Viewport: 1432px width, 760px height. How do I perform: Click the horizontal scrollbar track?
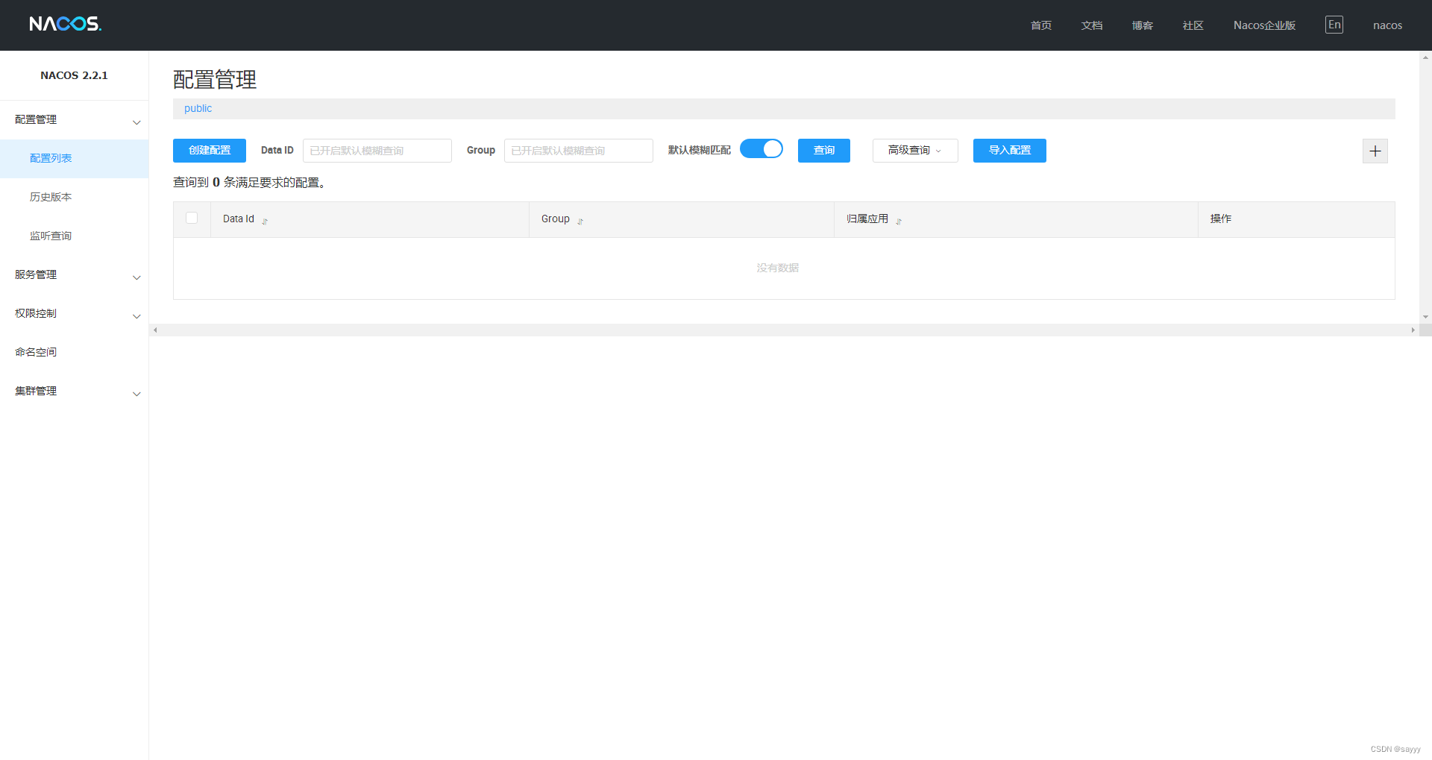(783, 330)
